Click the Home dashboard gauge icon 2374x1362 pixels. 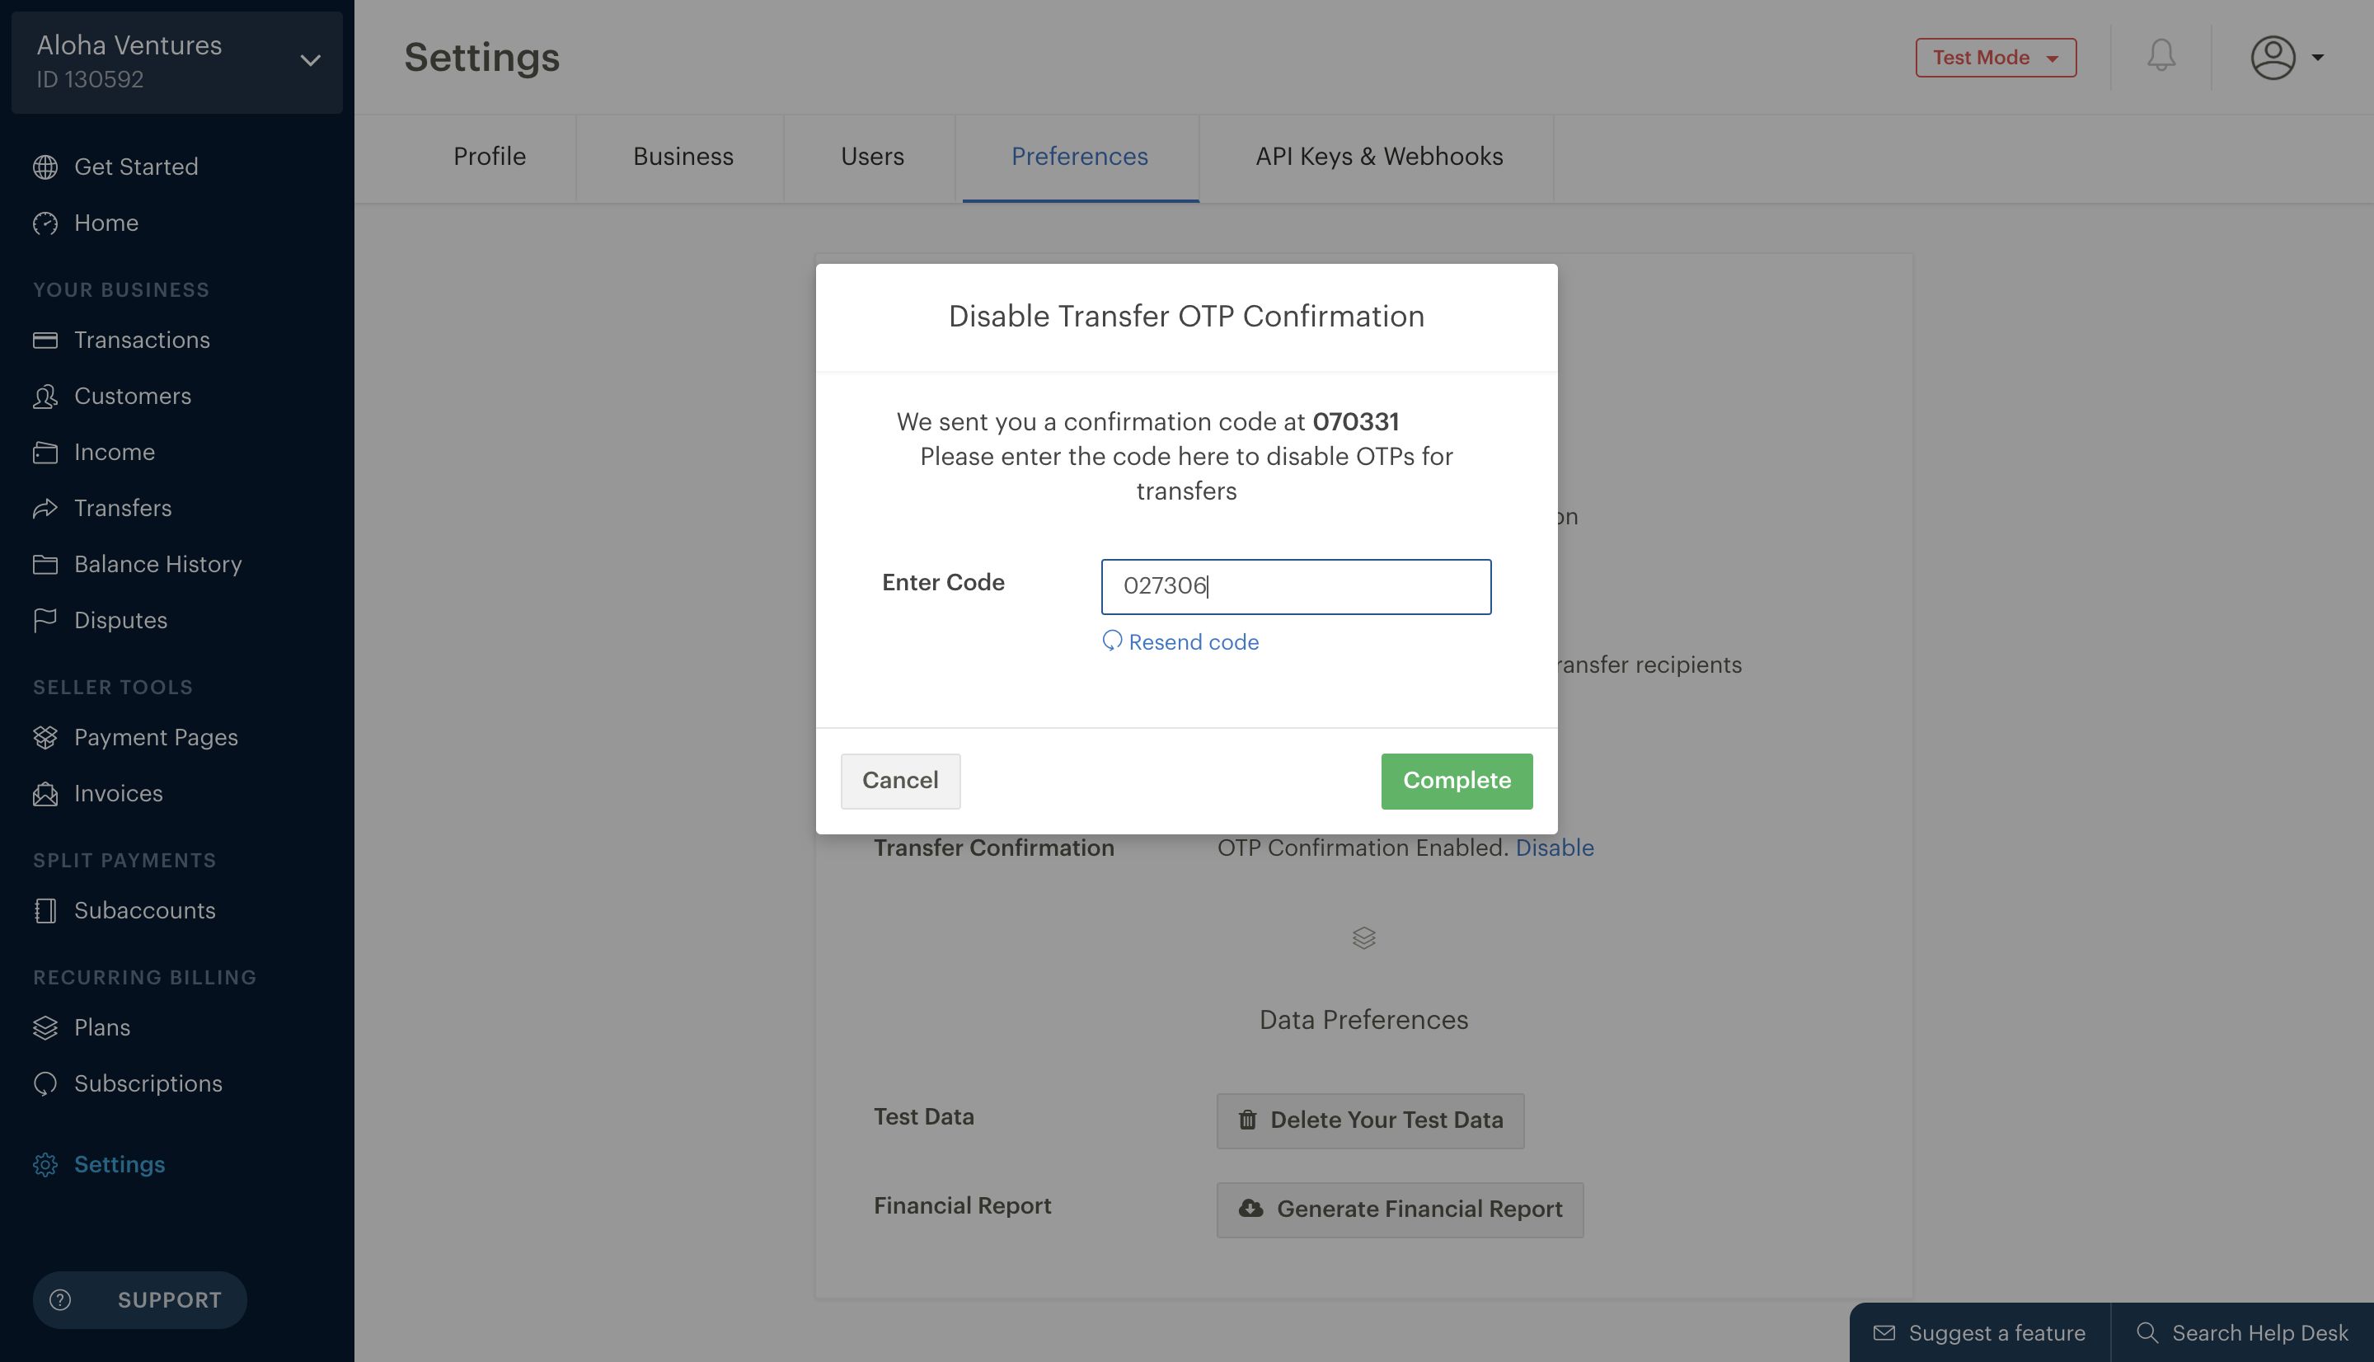(45, 223)
